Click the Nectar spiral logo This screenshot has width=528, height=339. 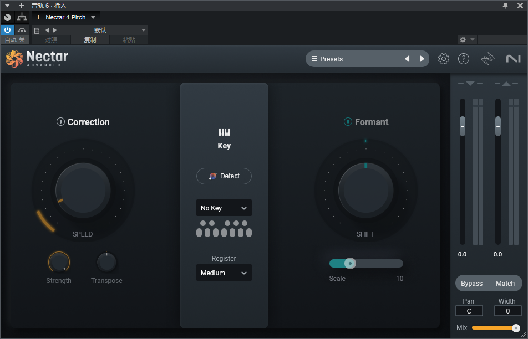point(14,59)
